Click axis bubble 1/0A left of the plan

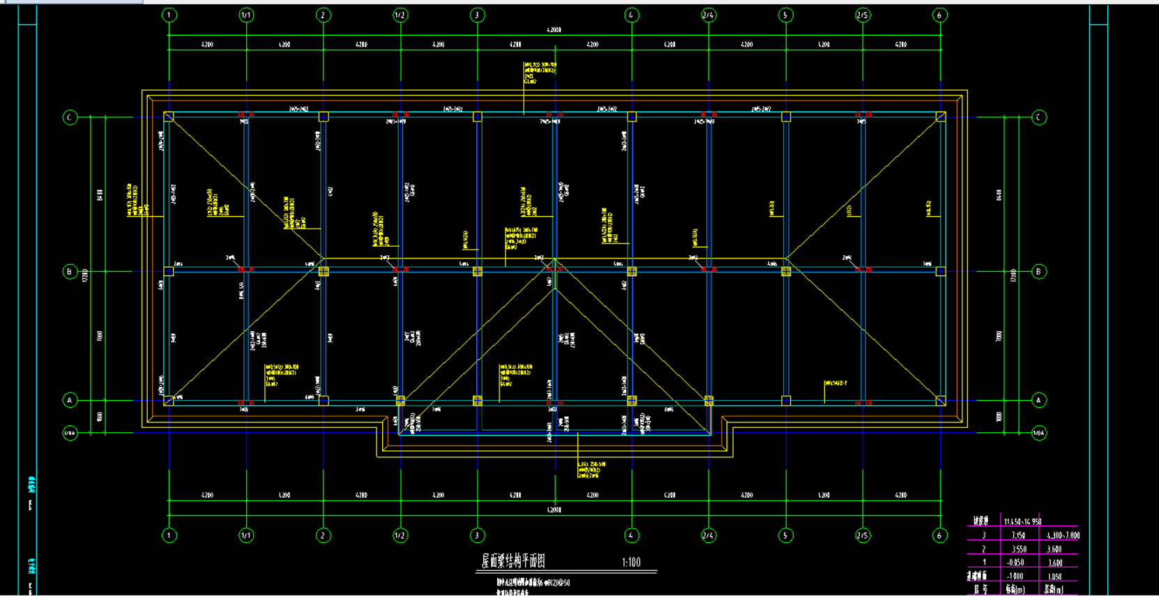point(70,433)
